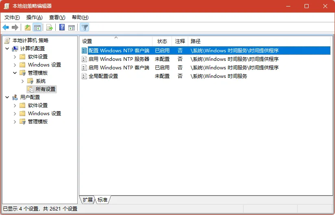
Task: Select the 启用 Windows NTP 客户端 setting
Action: click(x=119, y=68)
